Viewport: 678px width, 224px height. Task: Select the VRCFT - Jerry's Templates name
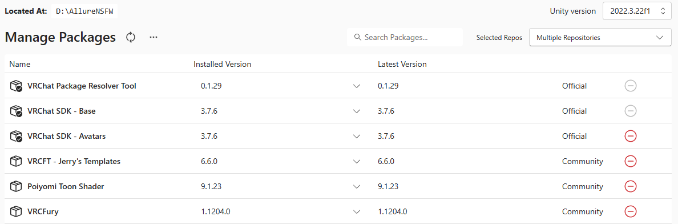pos(74,161)
